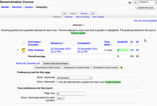
Task: Click the small icon left of navigation arrow
Action: click(130, 2)
